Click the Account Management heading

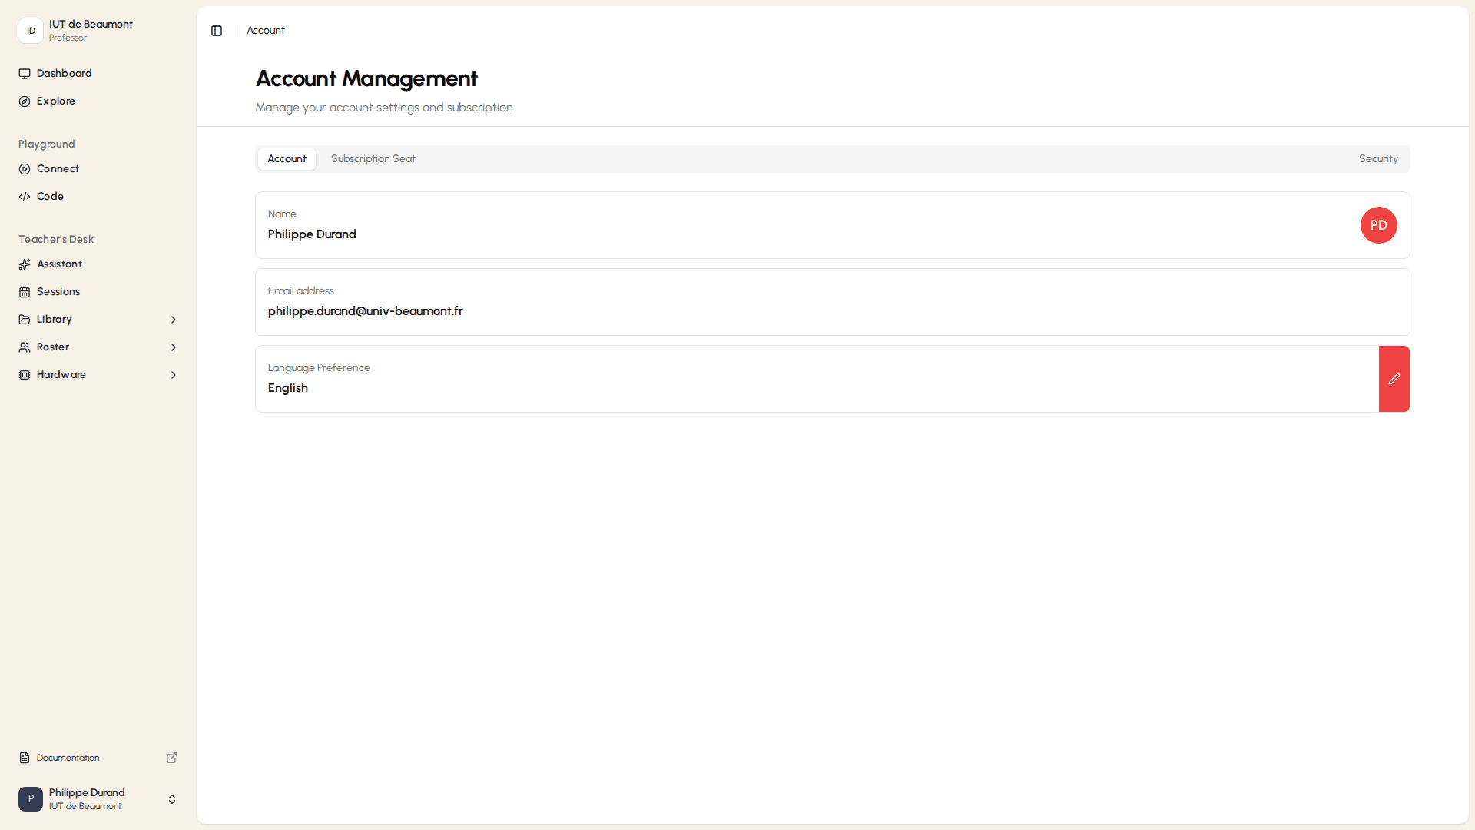(366, 78)
